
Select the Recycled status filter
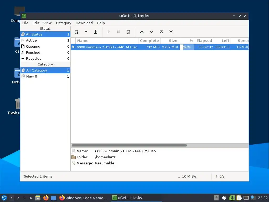pos(45,58)
